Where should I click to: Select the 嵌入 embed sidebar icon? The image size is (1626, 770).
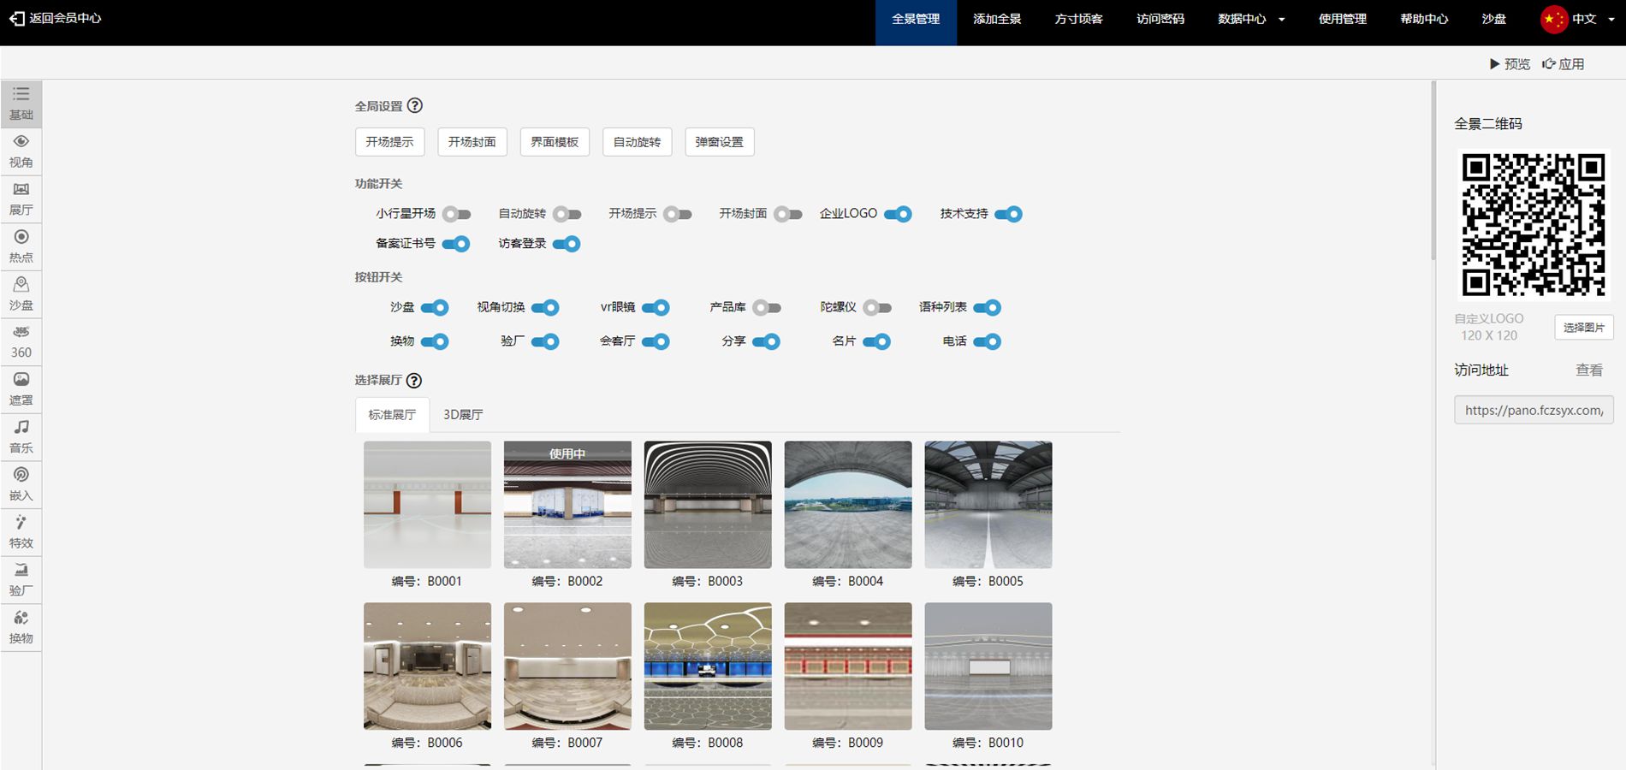[21, 483]
